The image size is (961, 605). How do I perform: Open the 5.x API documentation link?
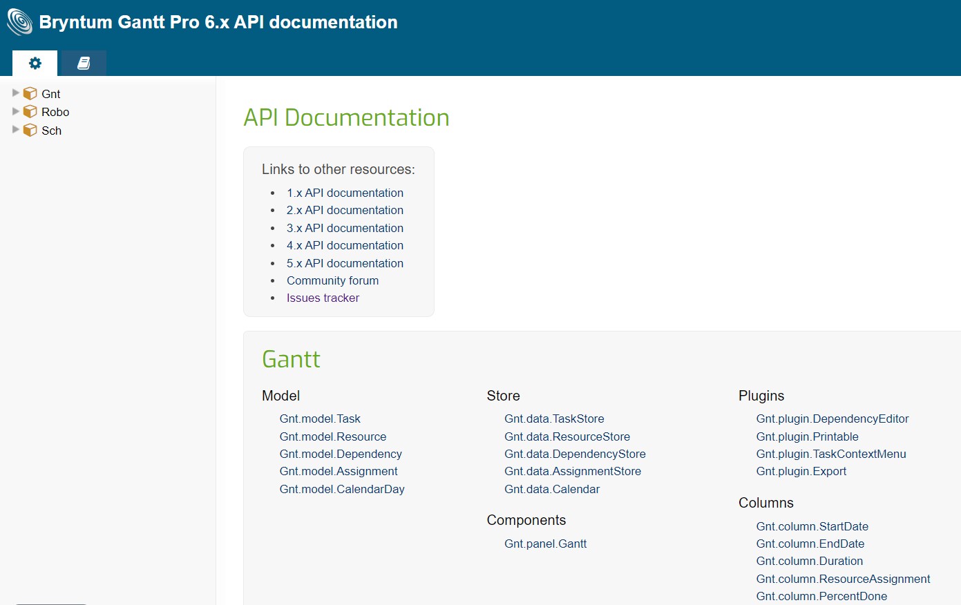[x=345, y=263]
